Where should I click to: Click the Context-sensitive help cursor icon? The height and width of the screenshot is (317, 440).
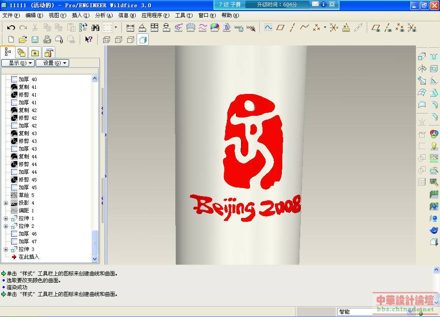click(x=89, y=40)
